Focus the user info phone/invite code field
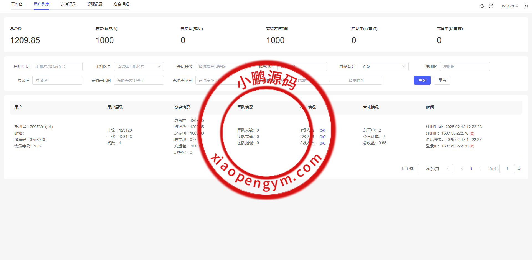The image size is (532, 260). (x=57, y=66)
